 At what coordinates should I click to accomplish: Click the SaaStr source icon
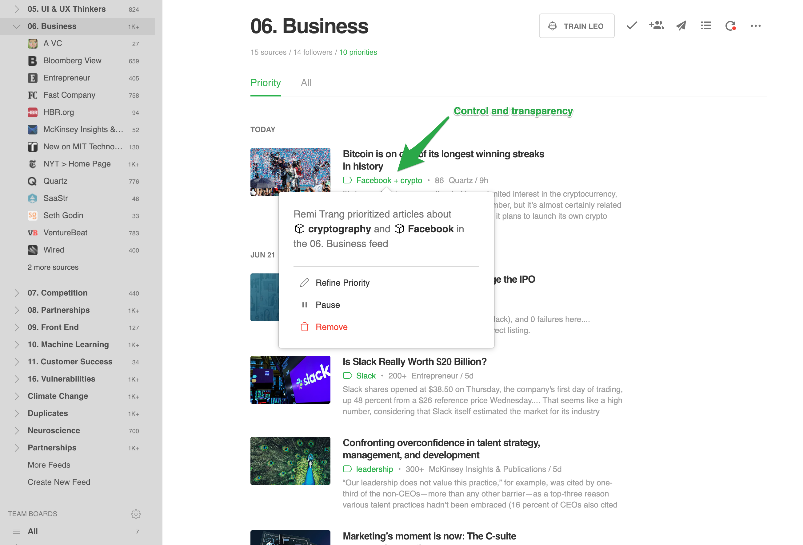pyautogui.click(x=33, y=198)
